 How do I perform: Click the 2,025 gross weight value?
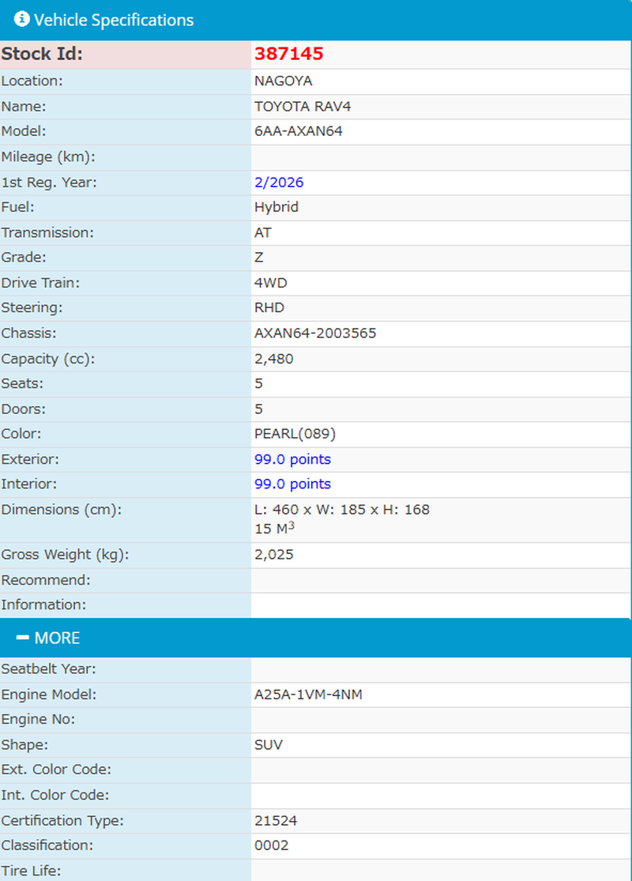click(273, 555)
